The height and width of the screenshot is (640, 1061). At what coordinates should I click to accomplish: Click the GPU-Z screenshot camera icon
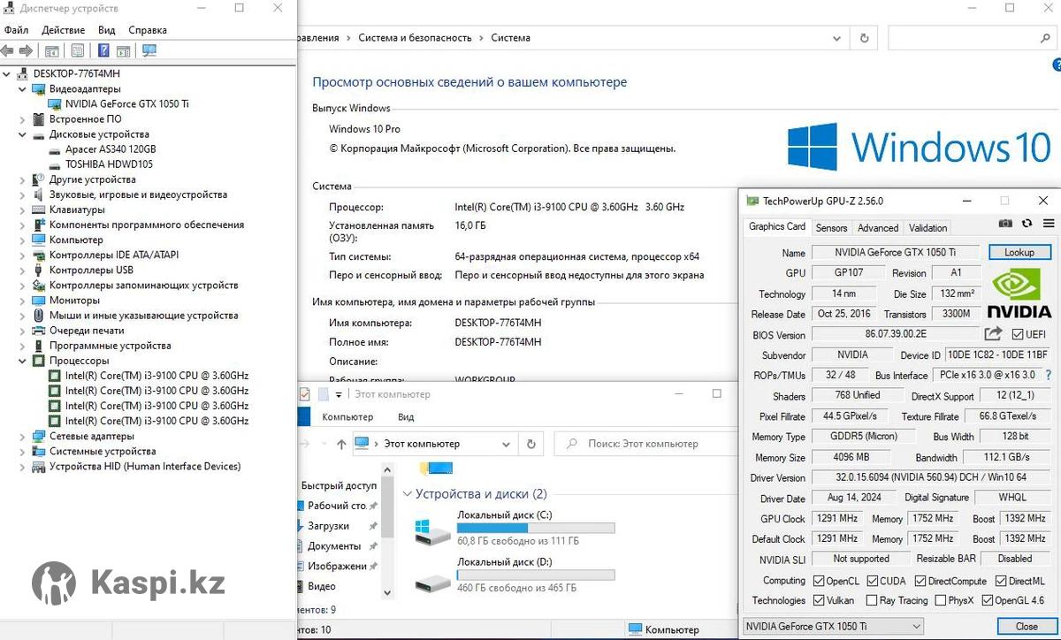coord(1005,225)
